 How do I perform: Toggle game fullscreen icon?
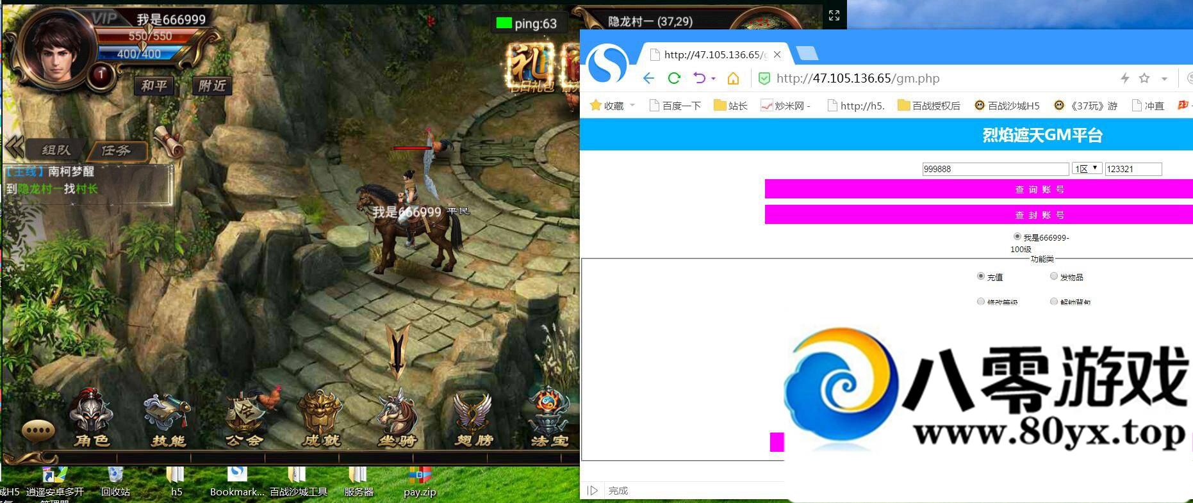(x=834, y=15)
